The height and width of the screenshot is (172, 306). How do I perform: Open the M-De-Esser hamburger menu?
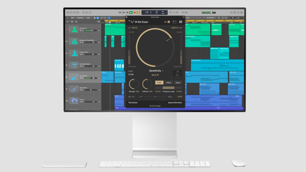pos(180,22)
